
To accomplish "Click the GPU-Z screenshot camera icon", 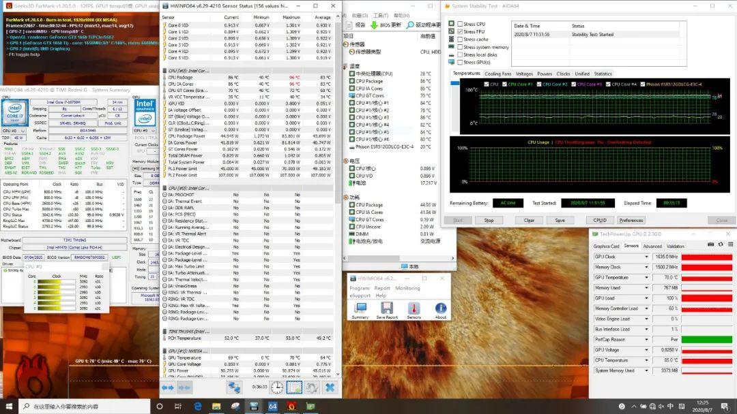I will point(710,244).
